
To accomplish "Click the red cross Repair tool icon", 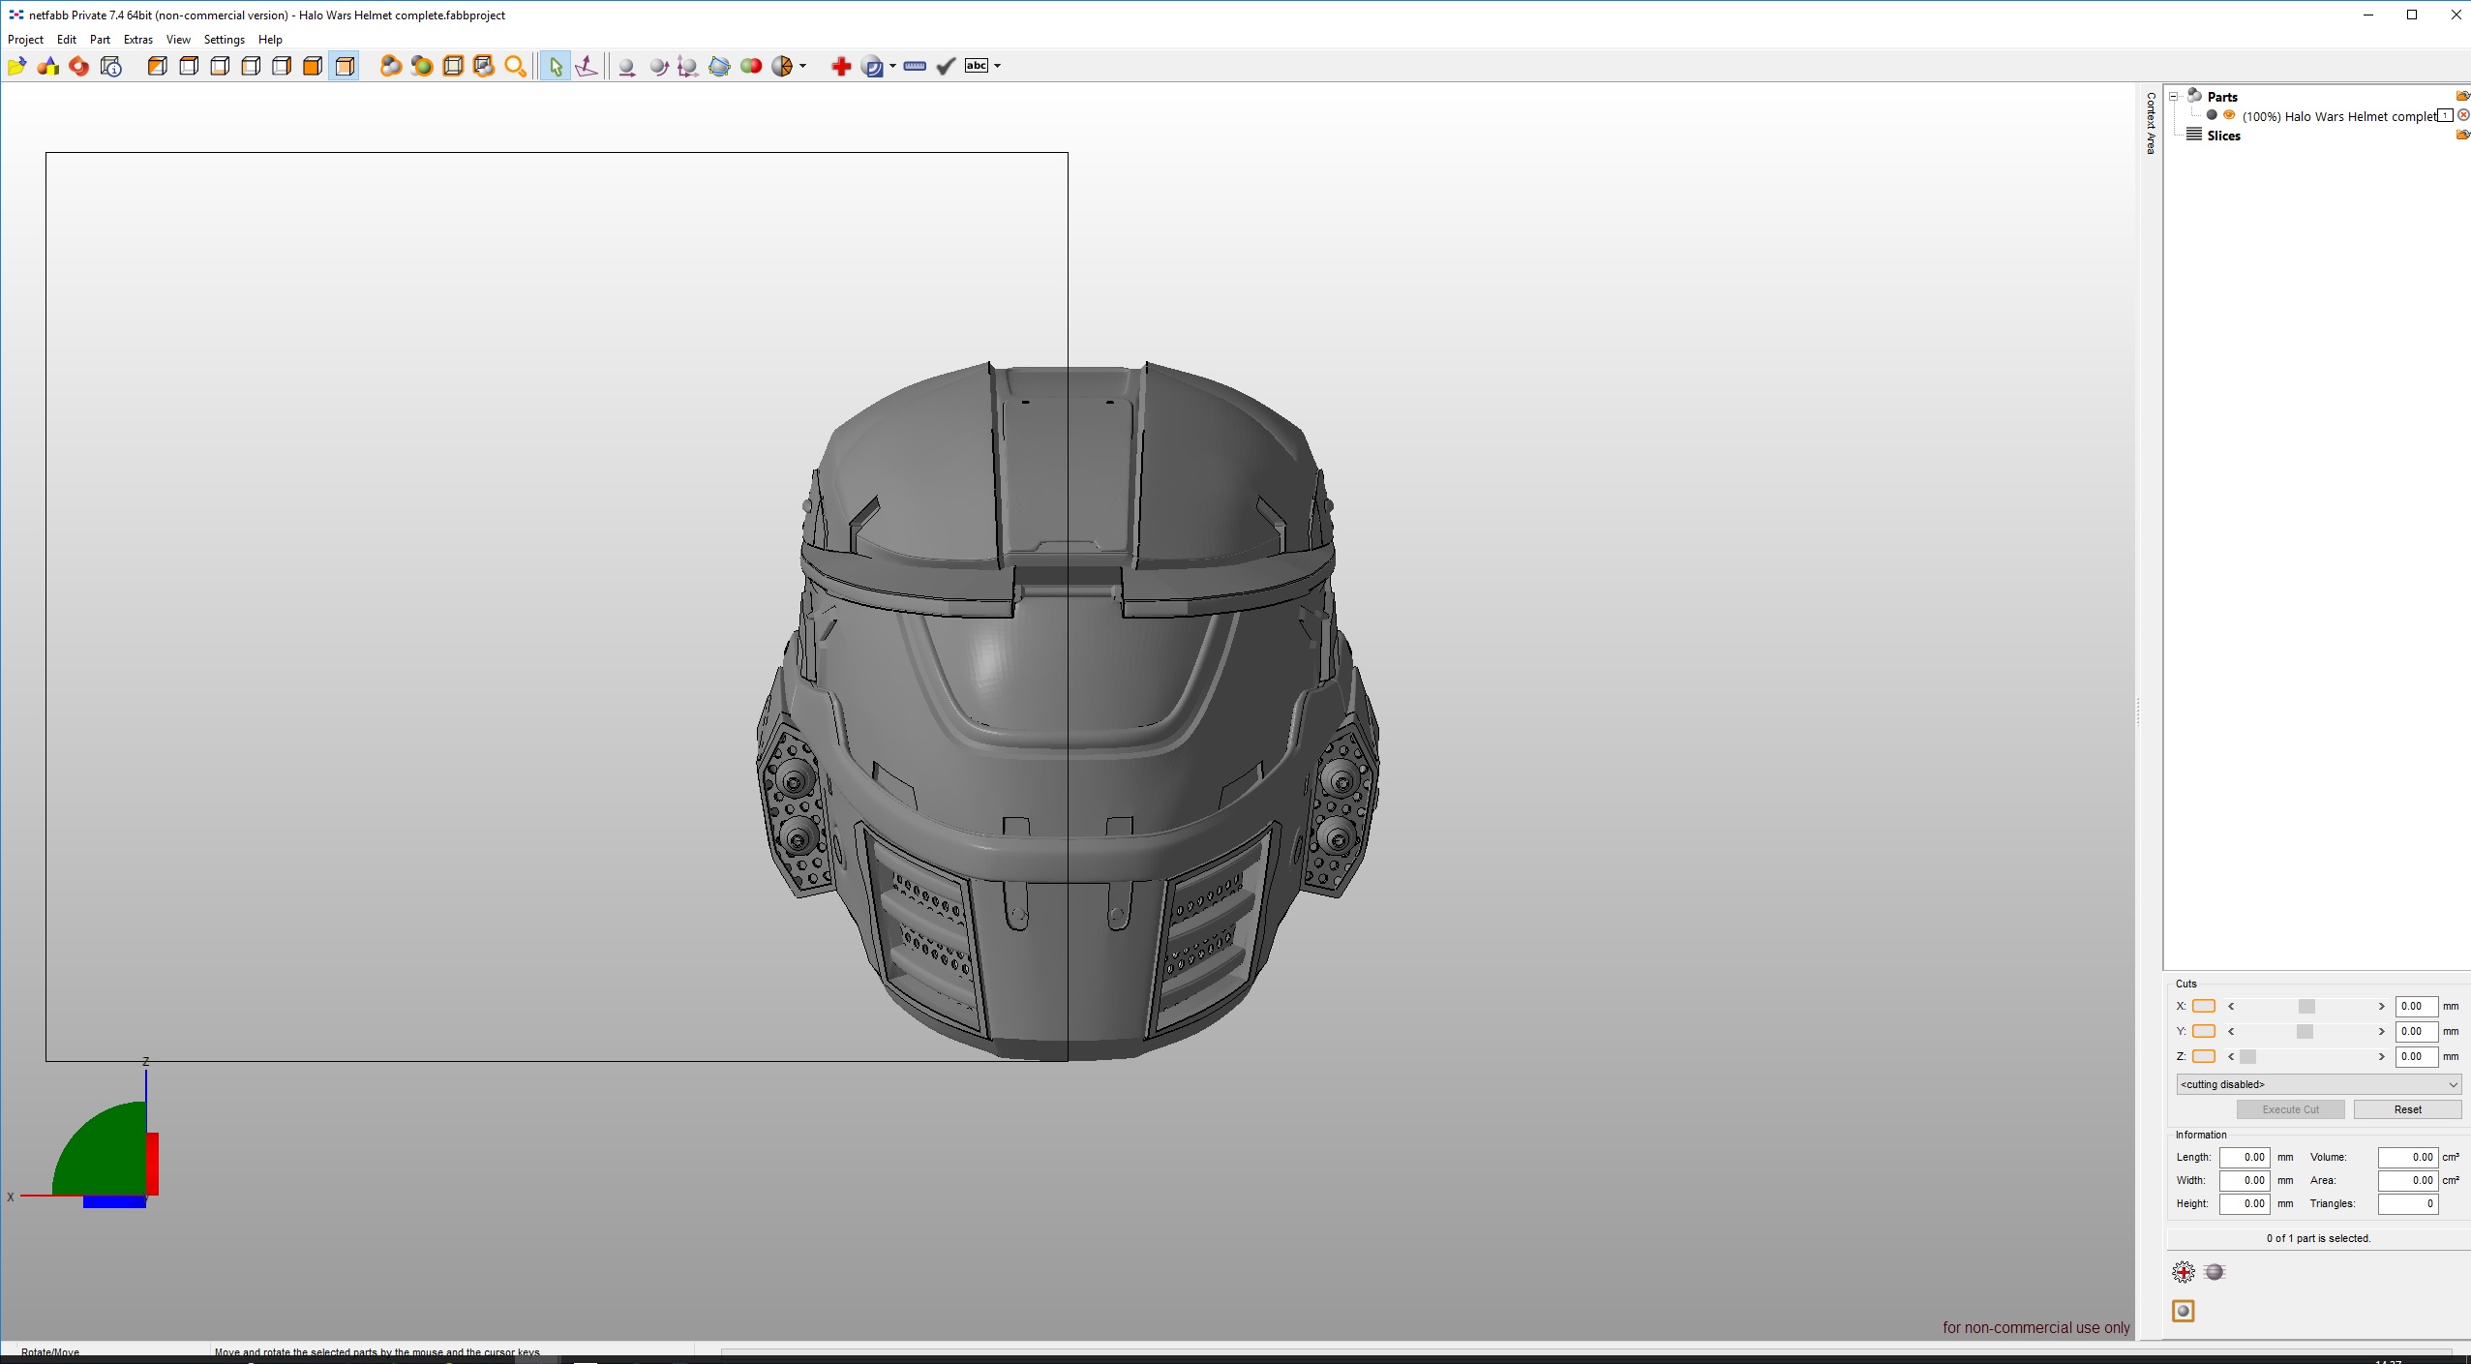I will pos(840,66).
